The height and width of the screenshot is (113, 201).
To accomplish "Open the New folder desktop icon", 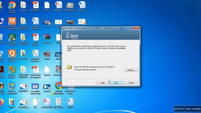I will [24, 55].
